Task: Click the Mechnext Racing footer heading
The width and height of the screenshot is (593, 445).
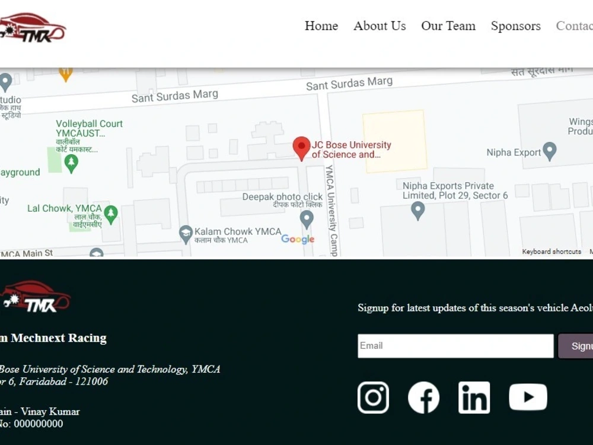Action: pos(53,338)
